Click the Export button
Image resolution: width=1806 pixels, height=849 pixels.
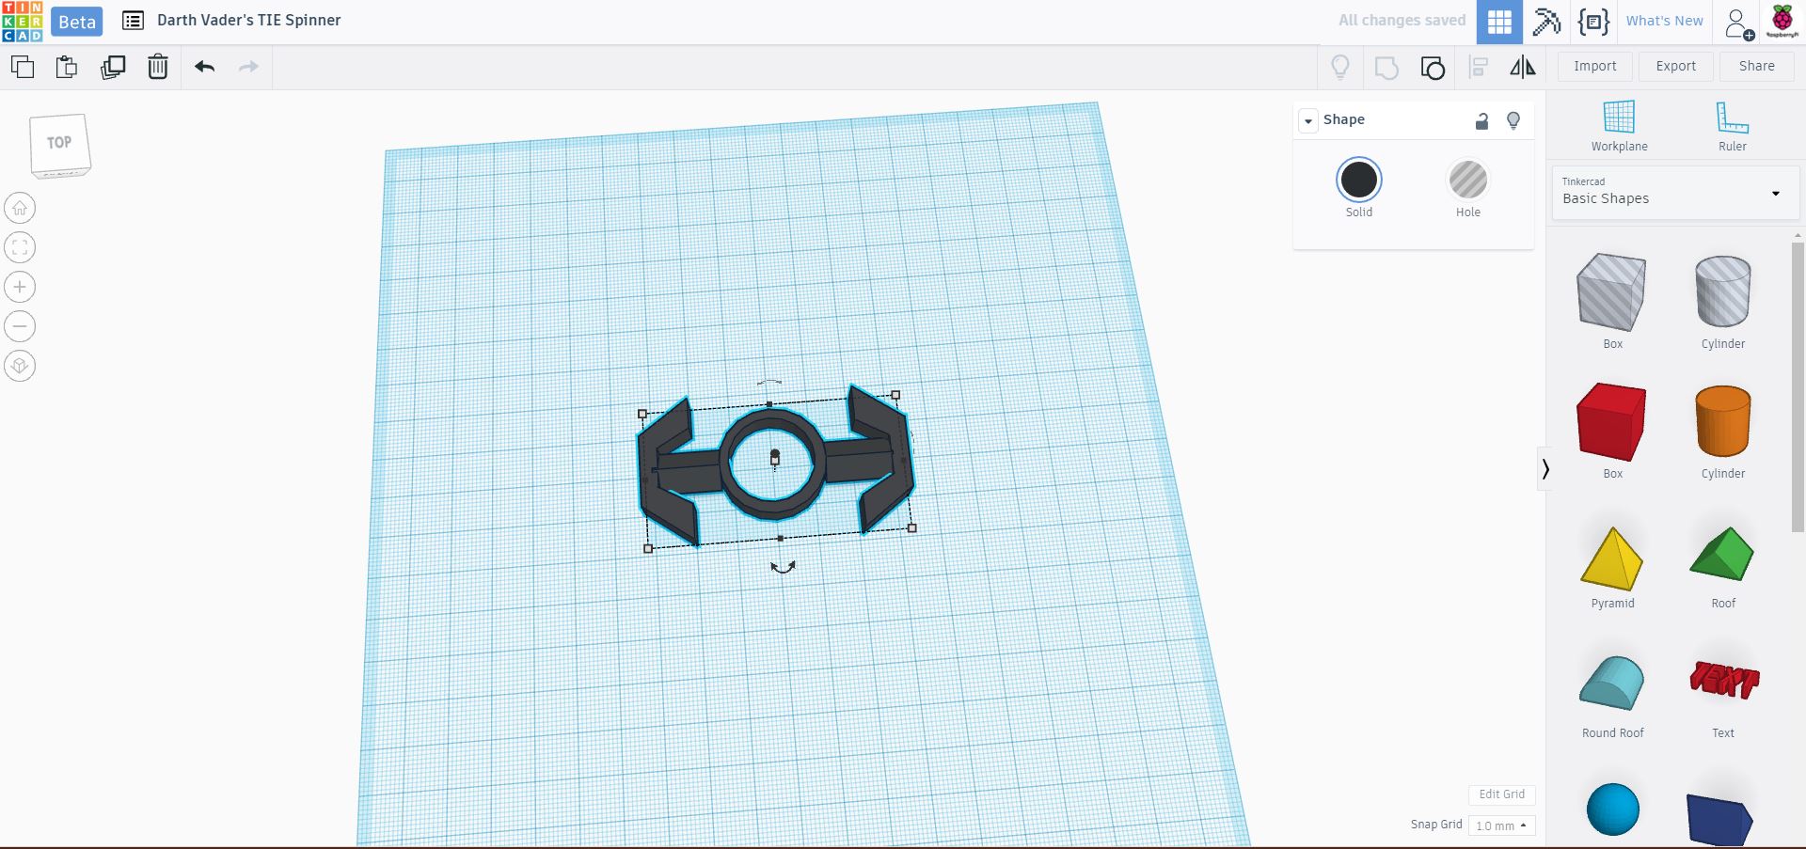click(1675, 66)
